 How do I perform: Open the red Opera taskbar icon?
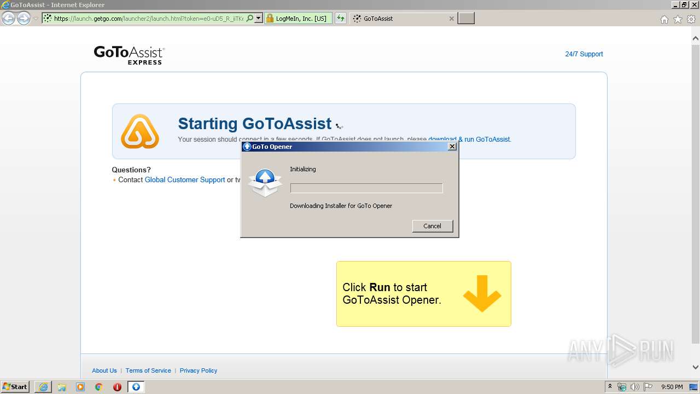click(117, 387)
